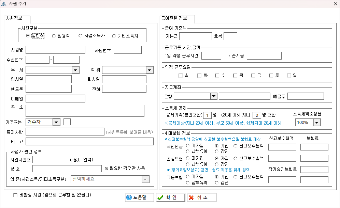Click the blue help question mark icon
This screenshot has width=340, height=208.
click(129, 197)
